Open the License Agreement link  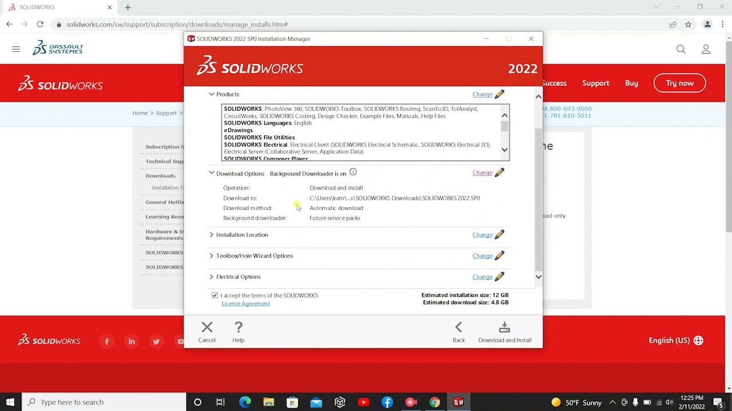click(x=245, y=304)
